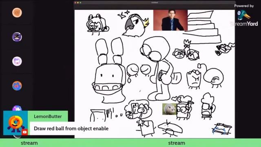Click the YouTube badge on LemonButter's comment
Image resolution: width=261 pixels, height=147 pixels.
click(25, 132)
